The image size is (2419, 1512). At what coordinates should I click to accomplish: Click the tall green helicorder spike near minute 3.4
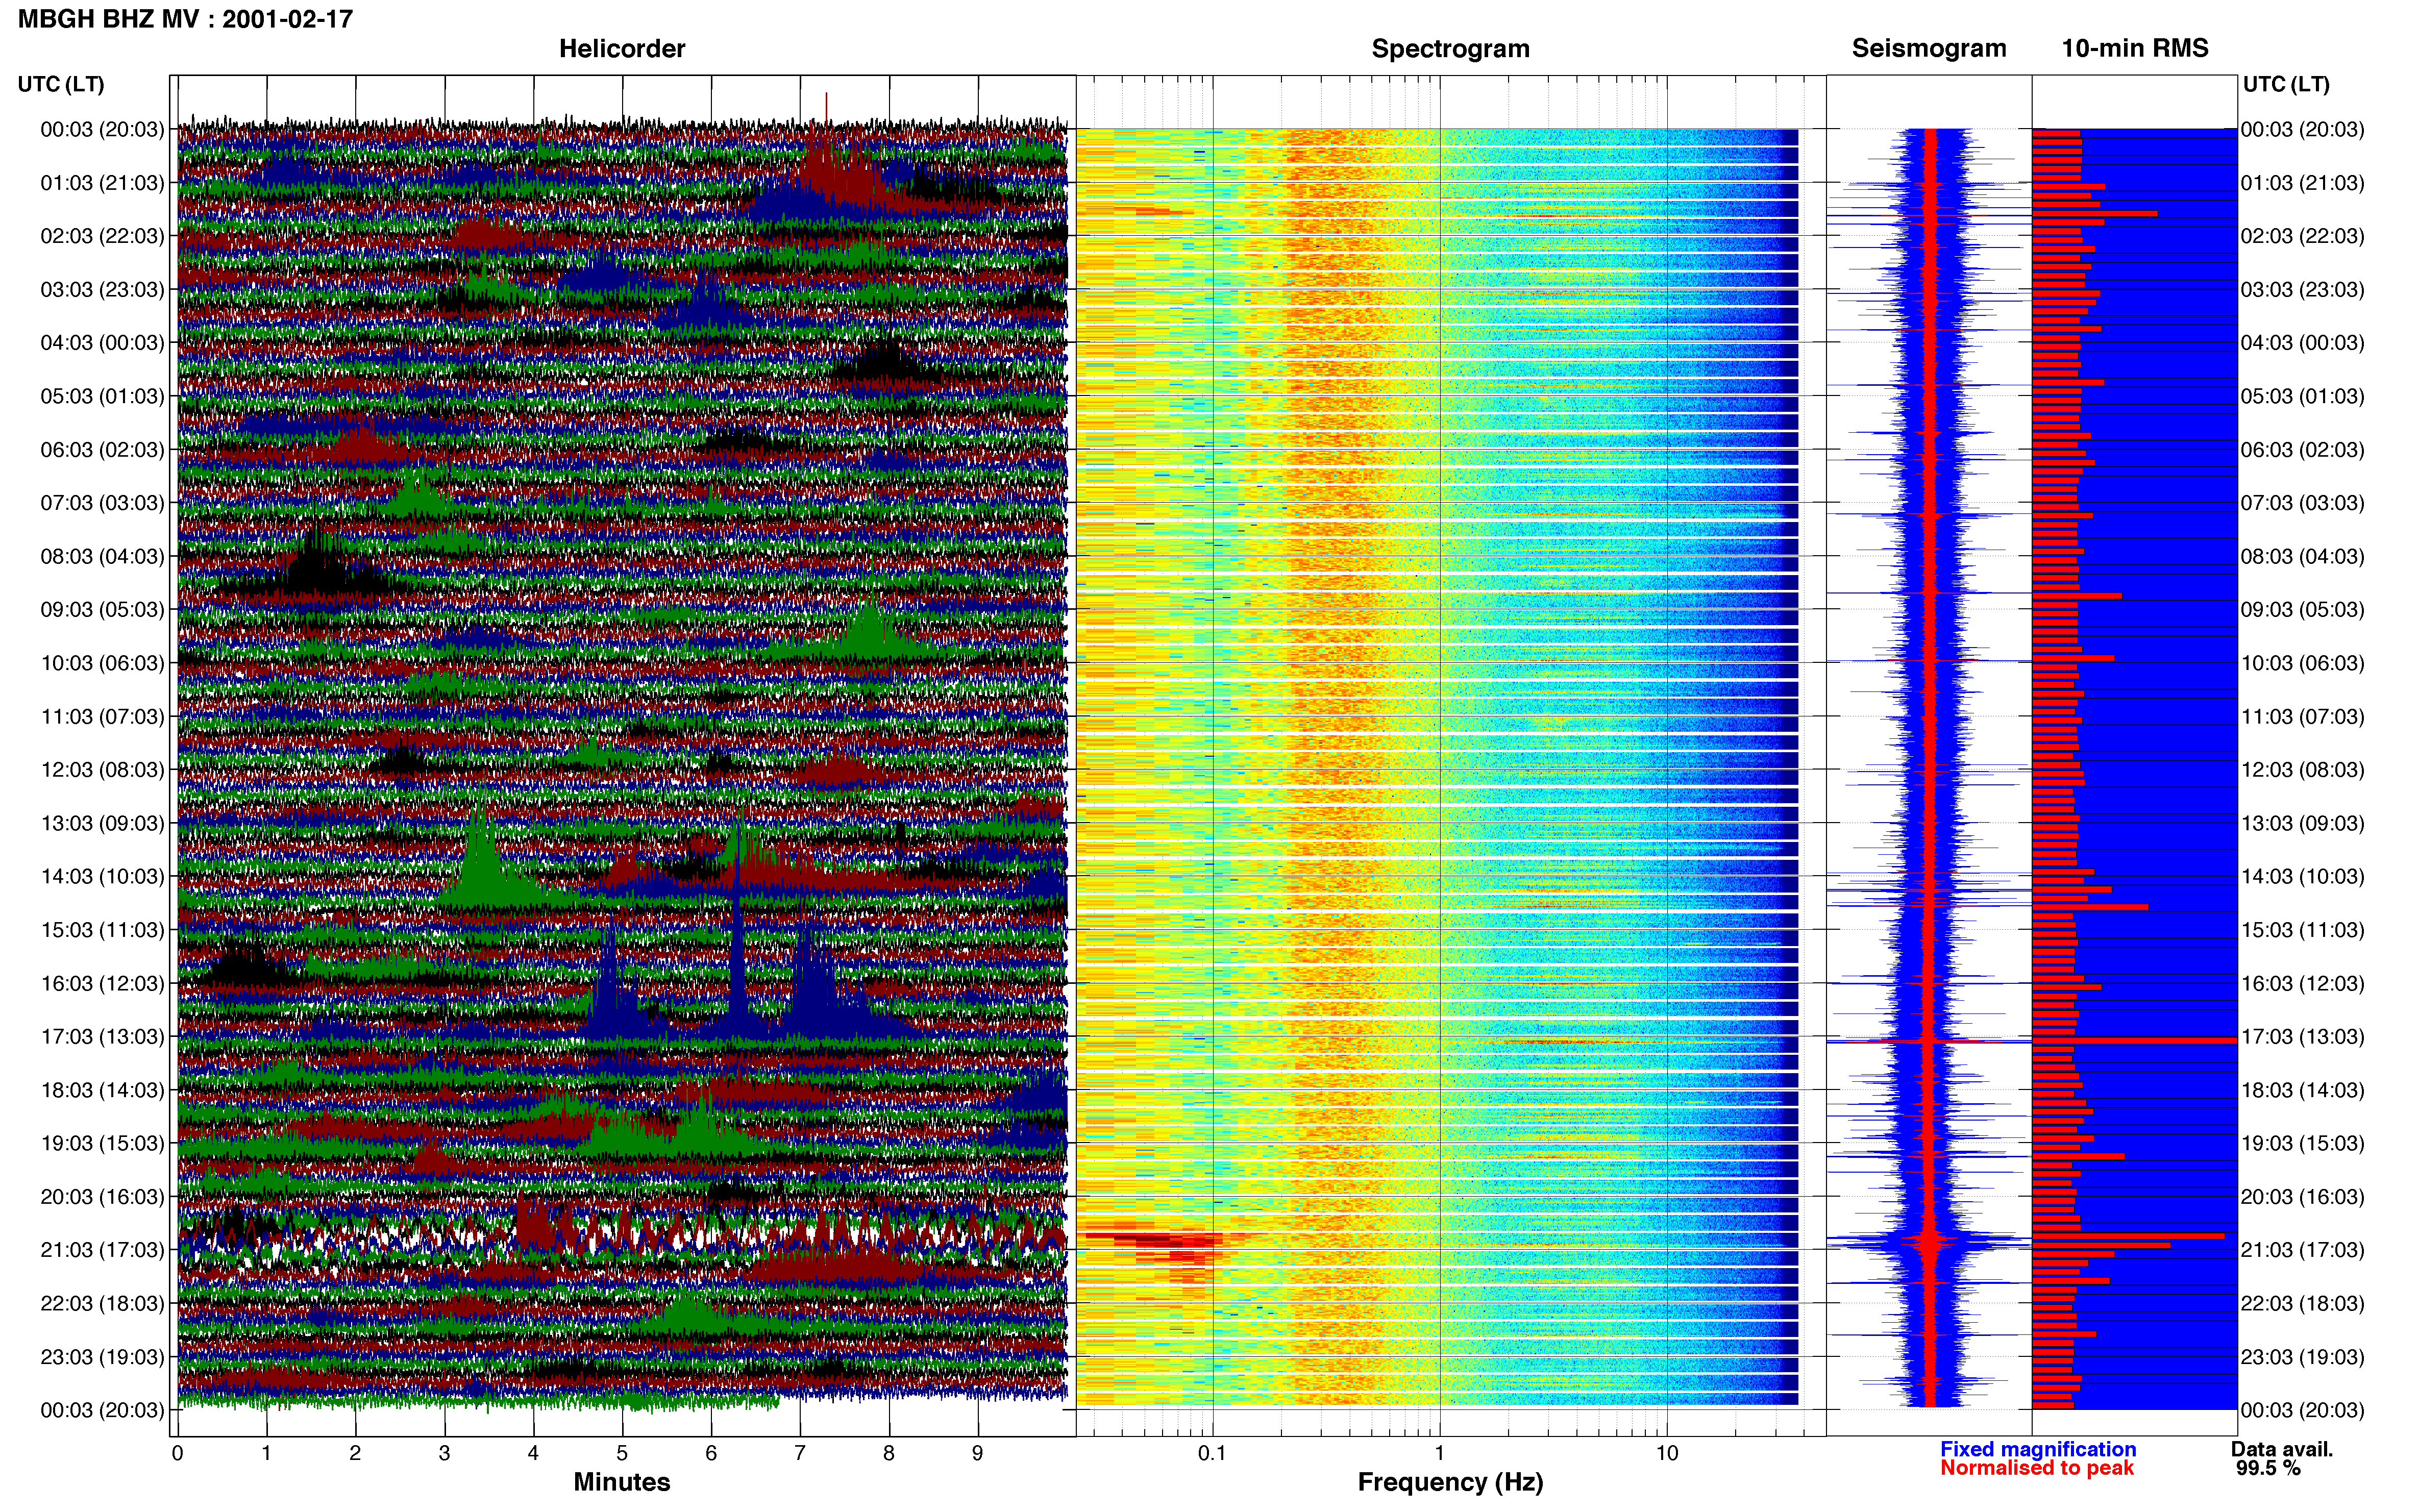point(481,850)
